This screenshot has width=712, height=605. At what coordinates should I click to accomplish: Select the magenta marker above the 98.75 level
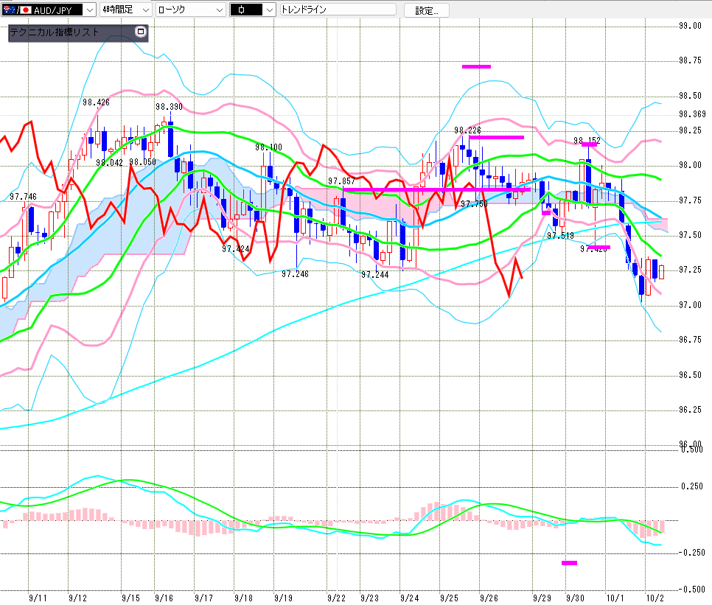(476, 66)
